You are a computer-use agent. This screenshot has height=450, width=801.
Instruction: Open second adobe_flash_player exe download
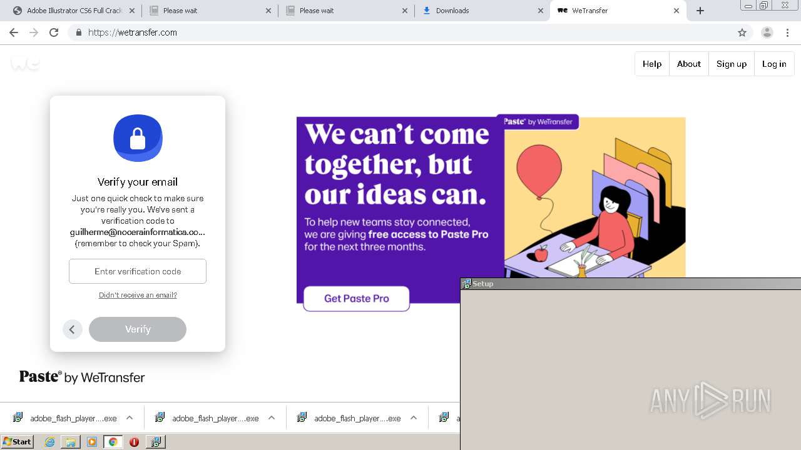[207, 418]
